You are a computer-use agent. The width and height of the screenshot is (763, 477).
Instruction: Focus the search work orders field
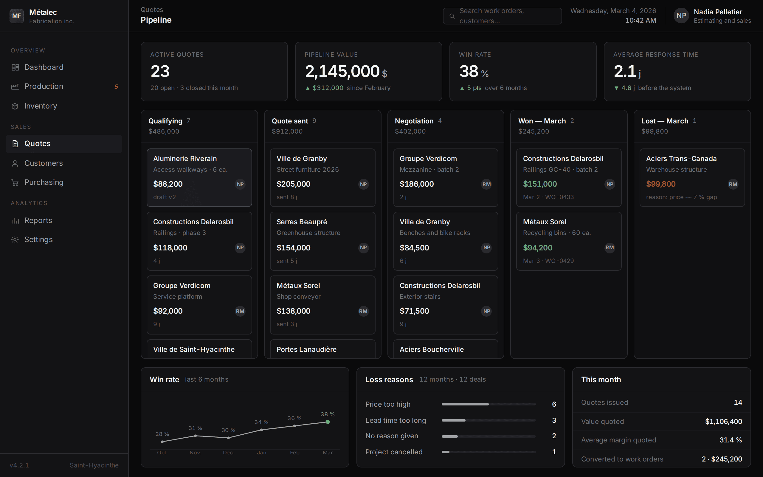(502, 16)
